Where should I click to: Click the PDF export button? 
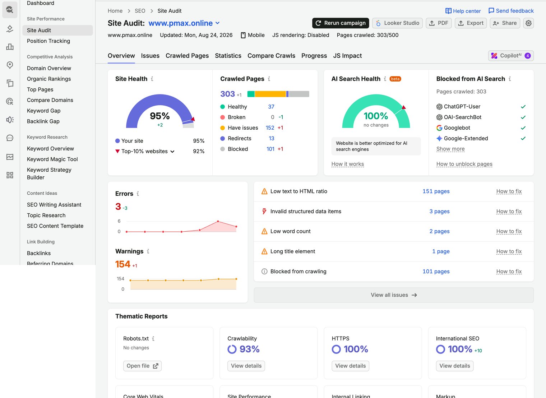439,23
